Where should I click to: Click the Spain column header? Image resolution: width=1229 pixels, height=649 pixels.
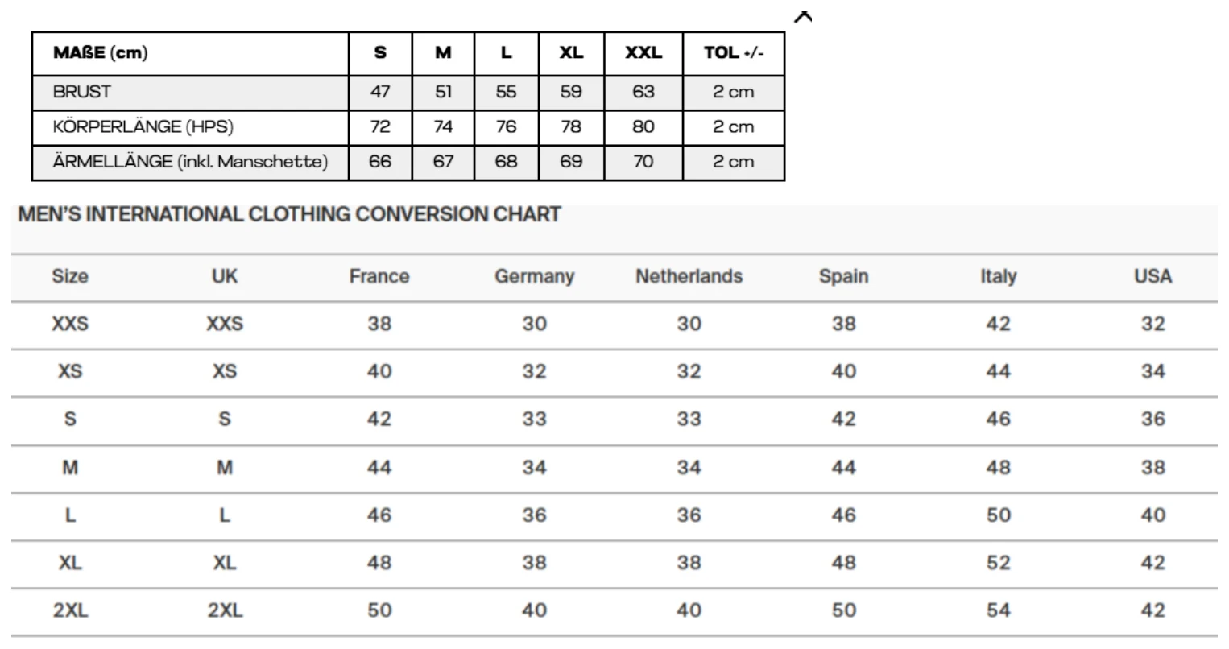point(843,276)
